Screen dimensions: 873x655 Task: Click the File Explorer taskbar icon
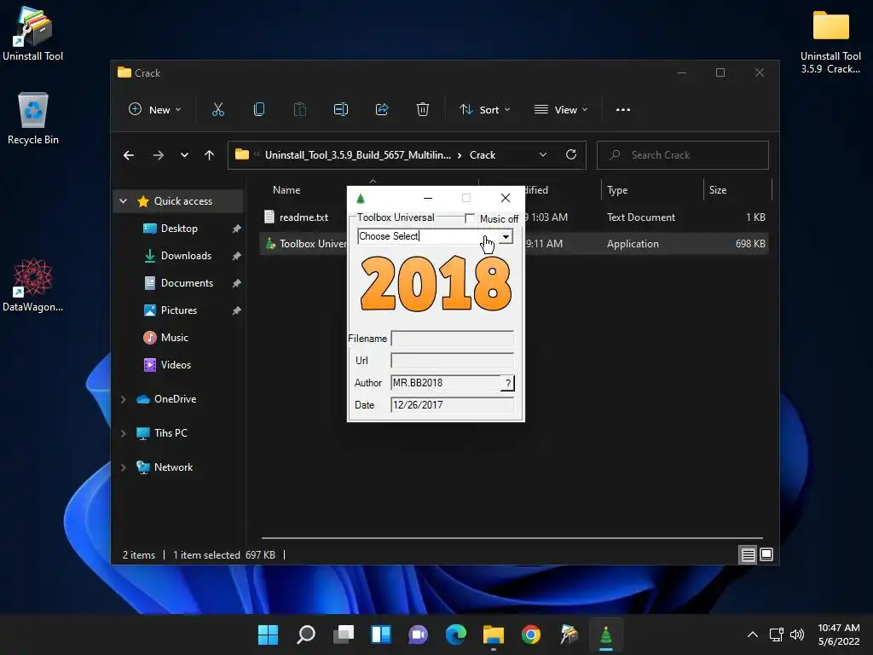point(494,635)
